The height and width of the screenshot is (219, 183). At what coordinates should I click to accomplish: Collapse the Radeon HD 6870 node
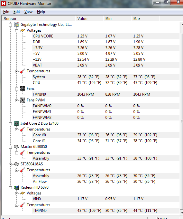[10, 188]
